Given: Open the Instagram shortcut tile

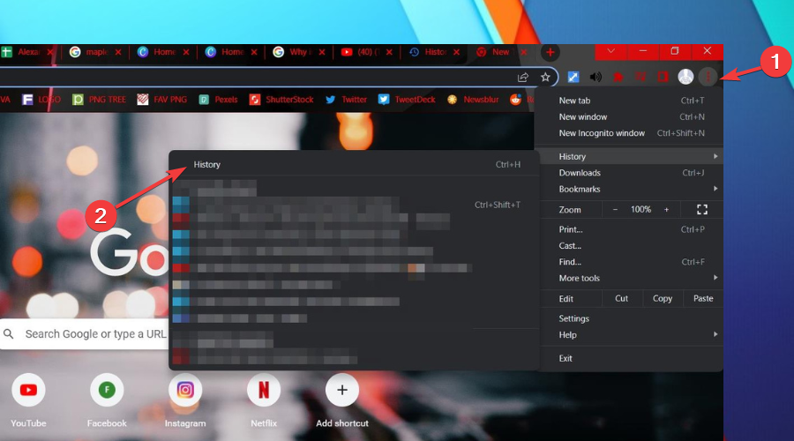Looking at the screenshot, I should tap(185, 400).
